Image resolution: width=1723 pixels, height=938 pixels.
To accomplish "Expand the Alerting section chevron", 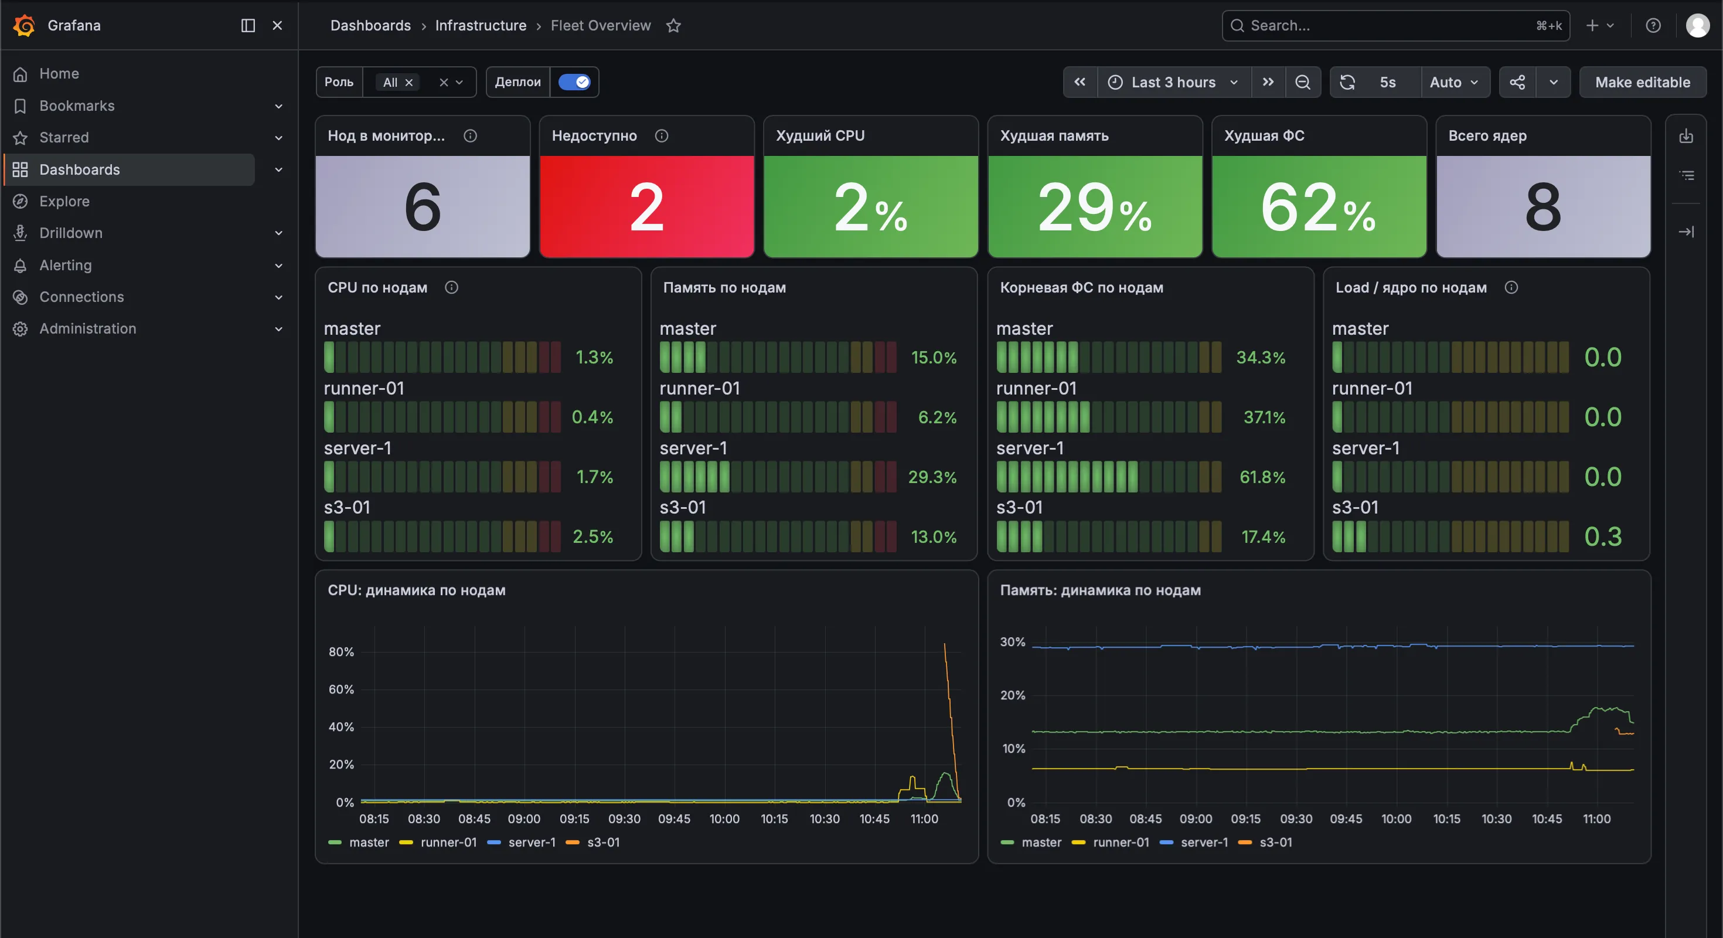I will click(279, 265).
